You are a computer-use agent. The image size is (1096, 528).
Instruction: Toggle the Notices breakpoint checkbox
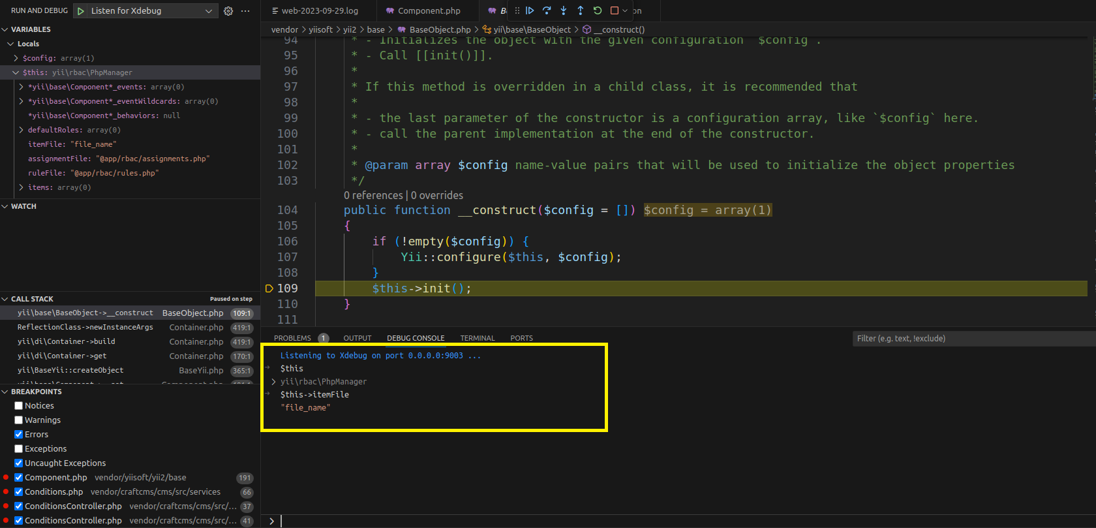(x=19, y=406)
